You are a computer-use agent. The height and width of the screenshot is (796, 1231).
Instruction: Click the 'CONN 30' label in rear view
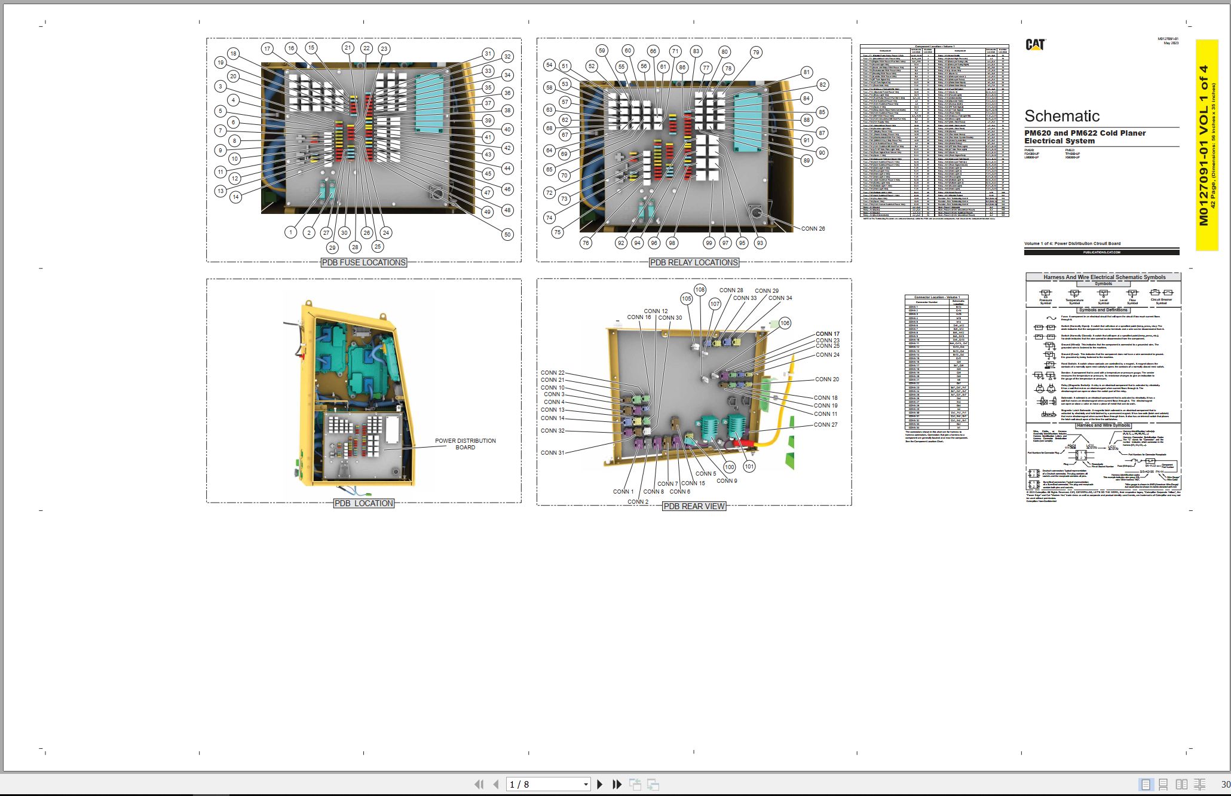point(670,318)
